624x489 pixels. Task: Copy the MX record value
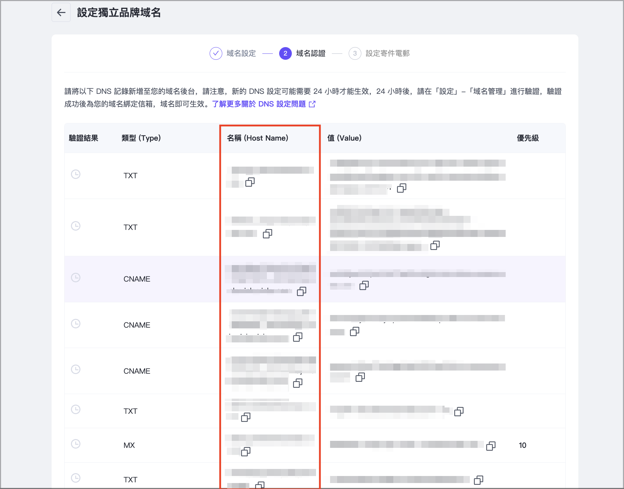click(x=491, y=446)
